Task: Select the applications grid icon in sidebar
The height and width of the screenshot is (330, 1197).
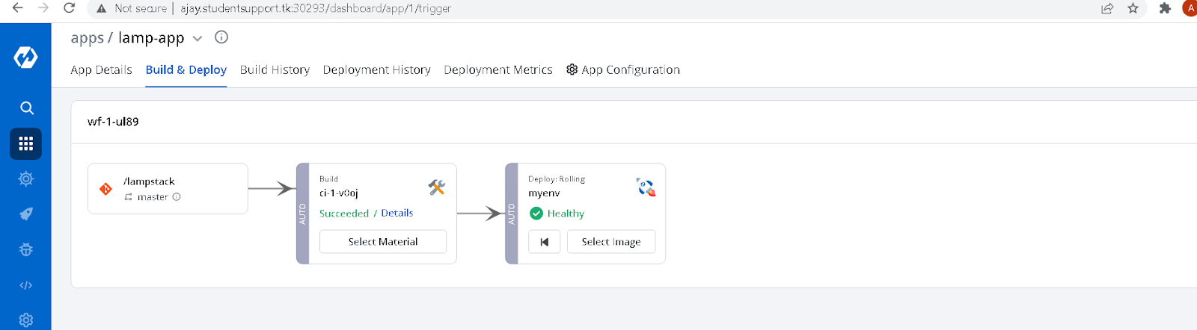Action: point(25,143)
